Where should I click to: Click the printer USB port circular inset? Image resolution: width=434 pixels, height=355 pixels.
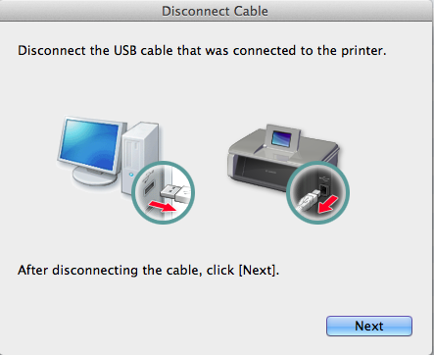pos(317,192)
